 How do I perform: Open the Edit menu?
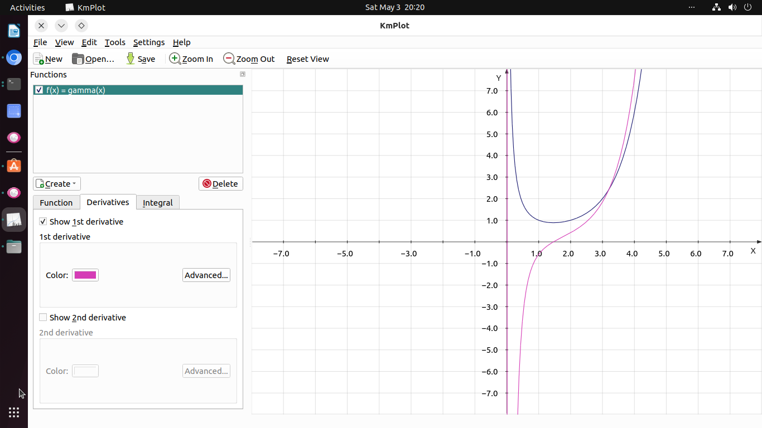point(89,42)
